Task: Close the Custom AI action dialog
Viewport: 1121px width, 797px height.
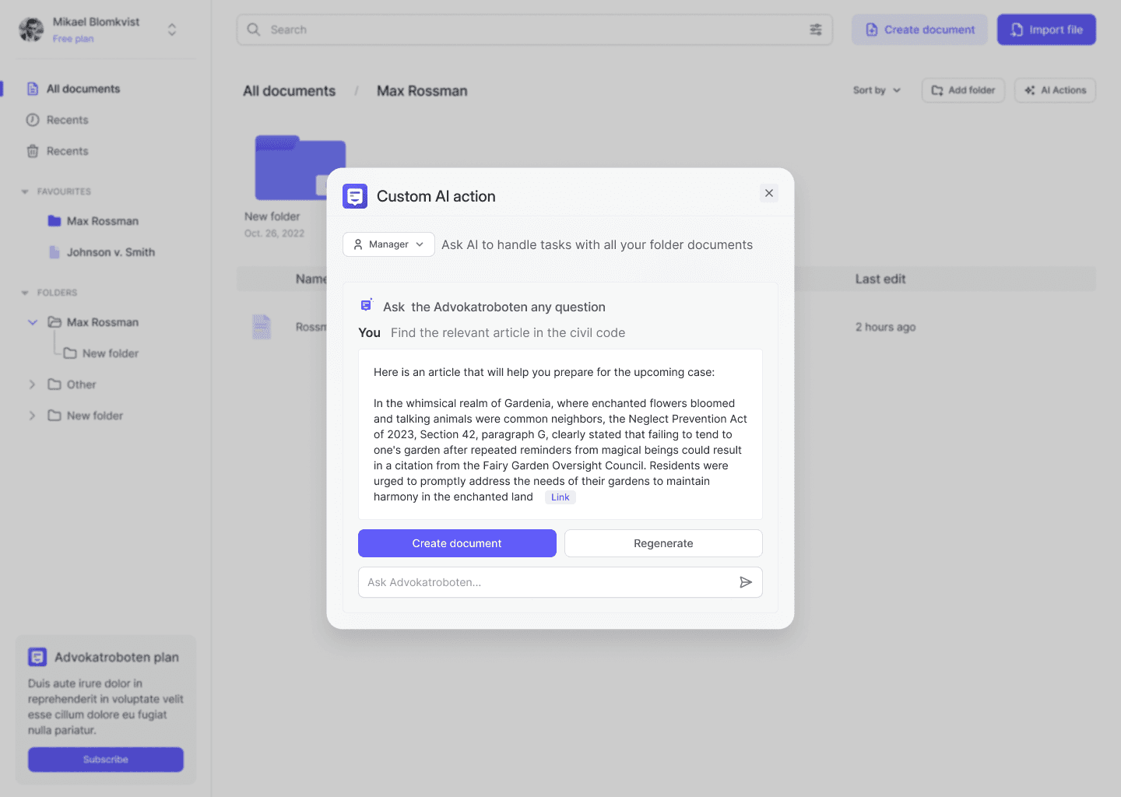Action: [769, 193]
